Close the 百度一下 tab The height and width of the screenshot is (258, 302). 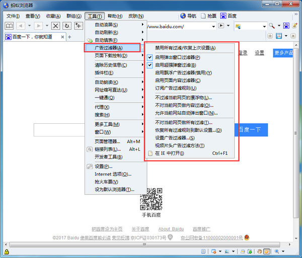tap(62, 37)
